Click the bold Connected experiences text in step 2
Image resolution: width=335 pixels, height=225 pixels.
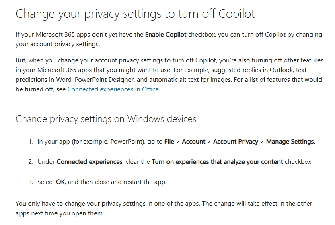tap(90, 162)
